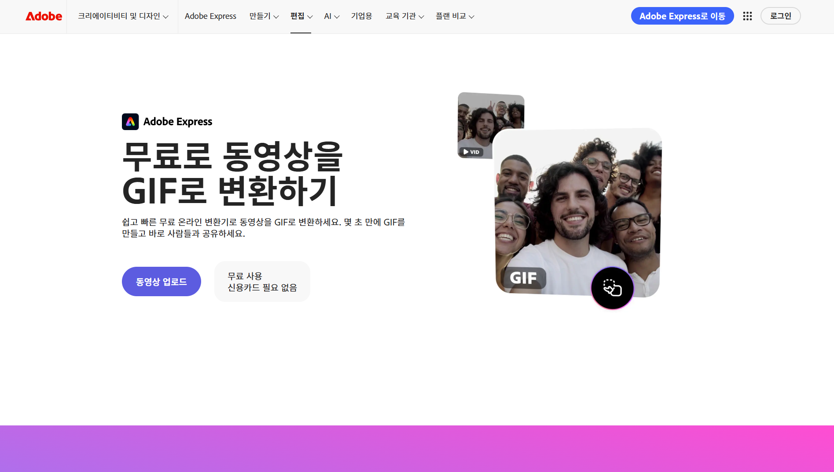Image resolution: width=834 pixels, height=472 pixels.
Task: Go to Adobe Express nav link
Action: coord(210,16)
